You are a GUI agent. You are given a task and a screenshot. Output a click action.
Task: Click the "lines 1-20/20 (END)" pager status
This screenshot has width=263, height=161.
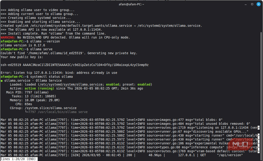click(18, 159)
